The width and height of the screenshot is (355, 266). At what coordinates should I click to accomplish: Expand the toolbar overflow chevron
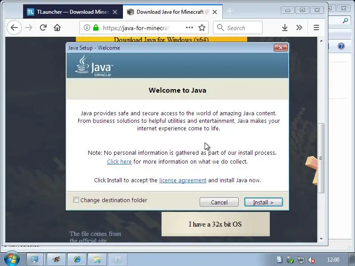click(x=299, y=27)
